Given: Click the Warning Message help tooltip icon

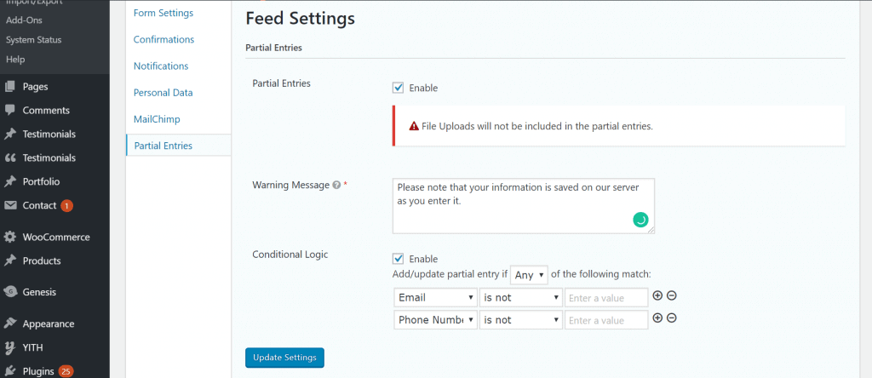Looking at the screenshot, I should 336,186.
